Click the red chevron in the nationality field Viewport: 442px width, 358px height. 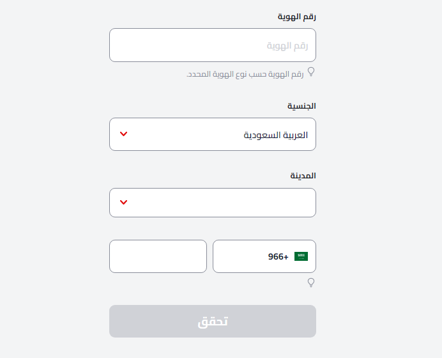[x=124, y=134]
